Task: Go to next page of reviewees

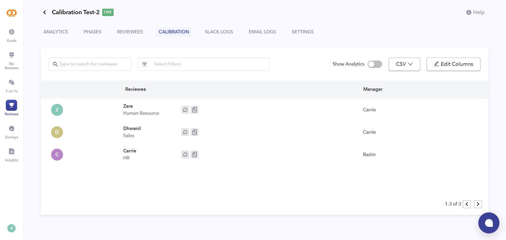Action: pyautogui.click(x=478, y=204)
